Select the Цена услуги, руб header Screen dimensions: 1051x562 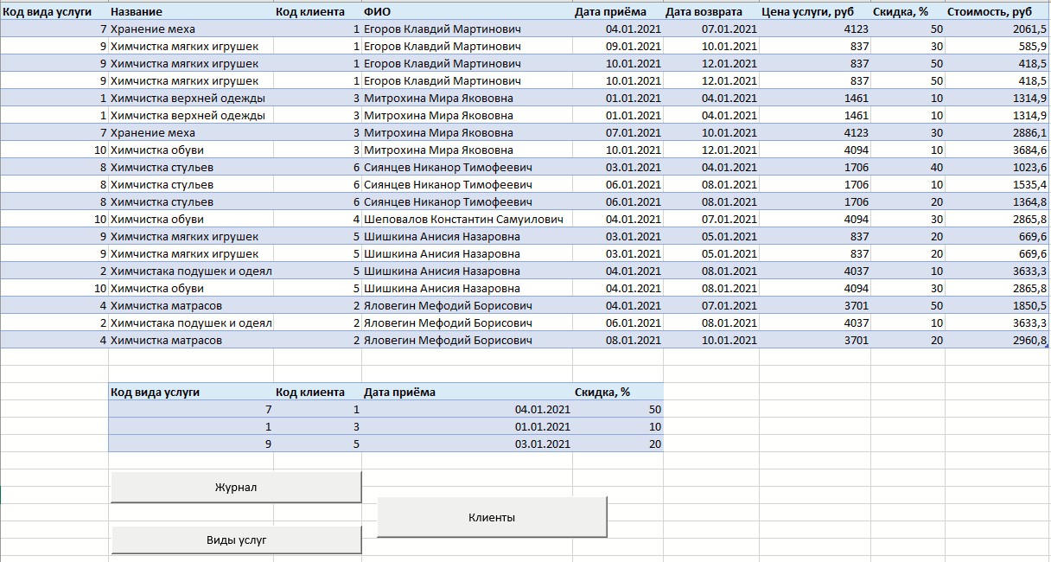pos(815,12)
